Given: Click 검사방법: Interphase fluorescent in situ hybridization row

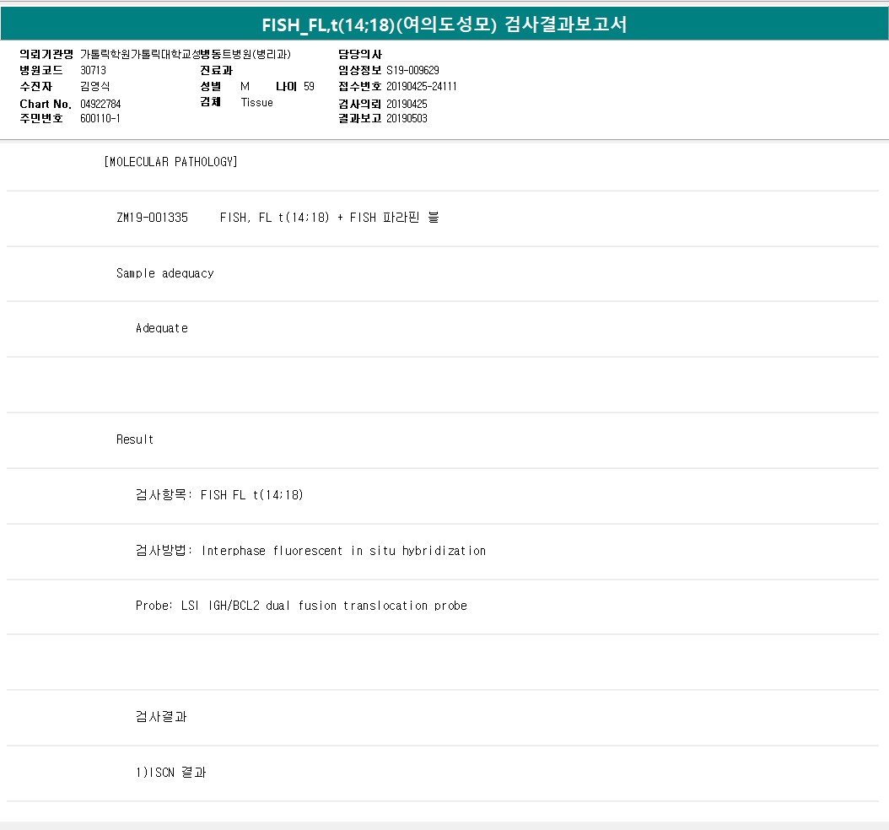Looking at the screenshot, I should click(x=443, y=551).
